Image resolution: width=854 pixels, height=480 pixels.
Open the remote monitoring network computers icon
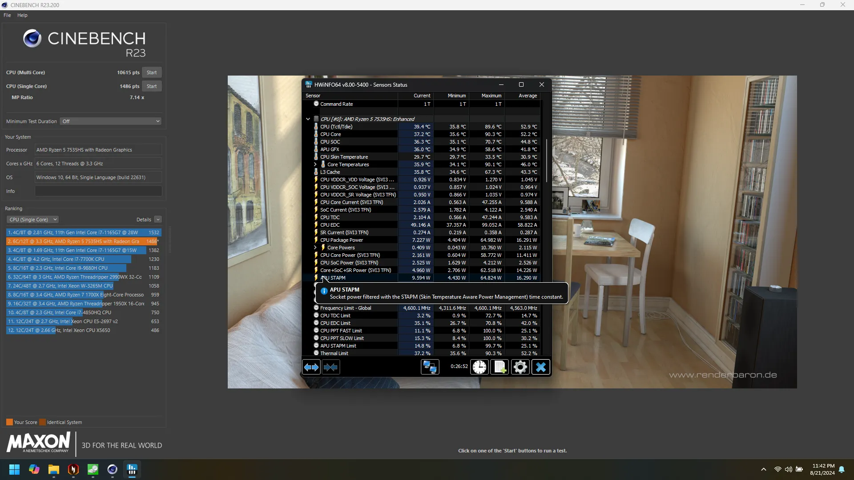point(430,367)
